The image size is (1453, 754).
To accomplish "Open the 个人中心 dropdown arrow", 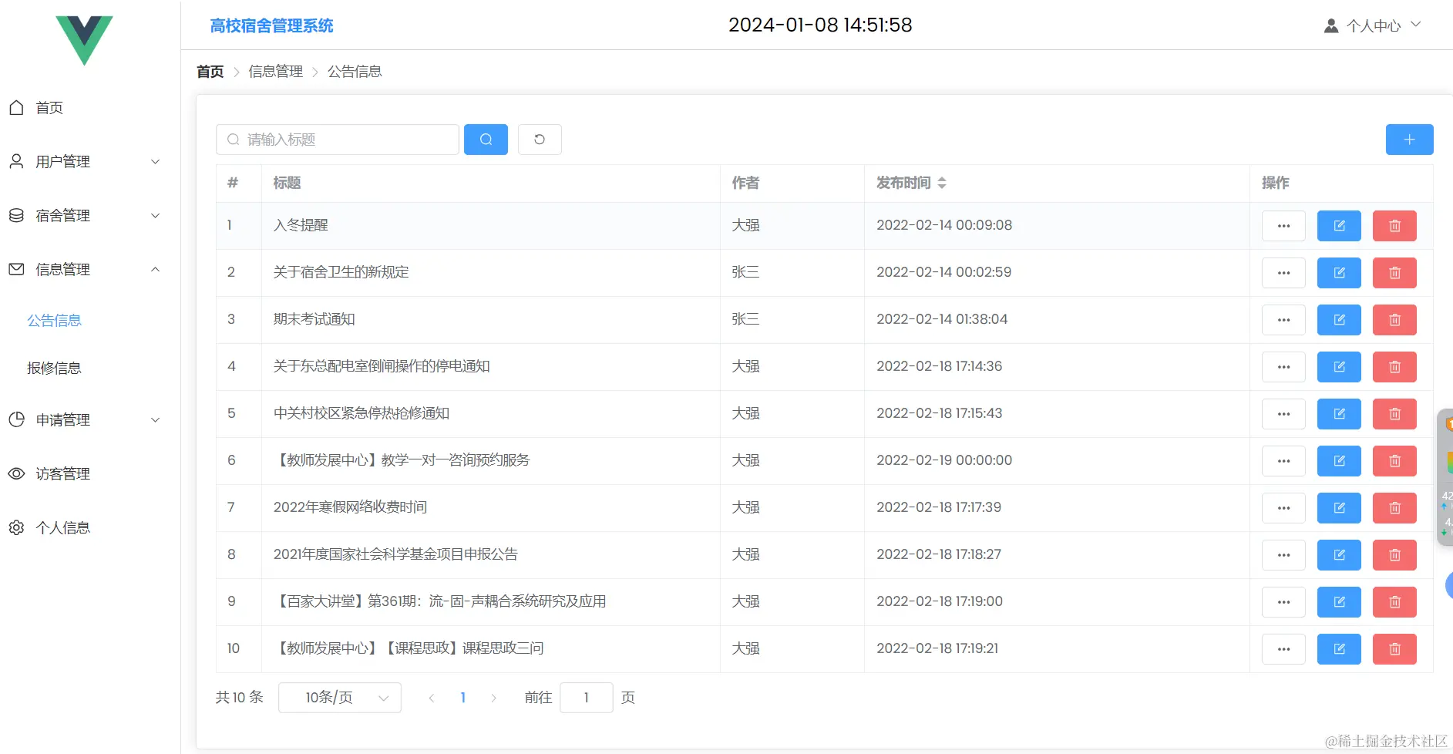I will (x=1416, y=25).
